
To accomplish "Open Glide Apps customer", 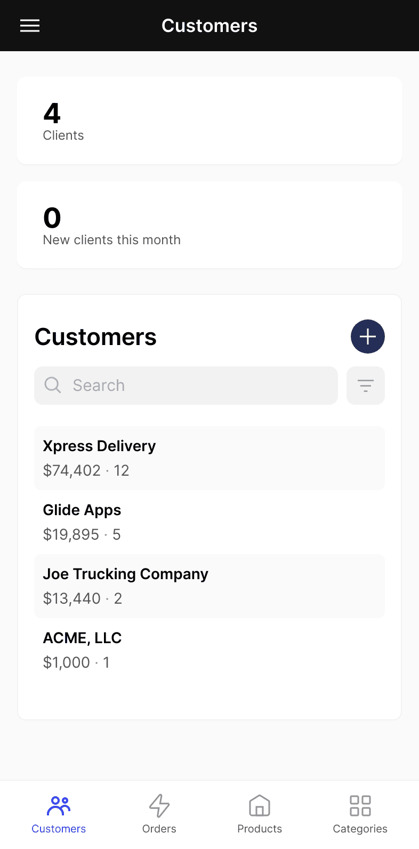I will coord(209,522).
